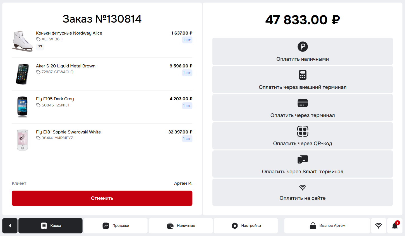The width and height of the screenshot is (405, 236).
Task: Click the back arrow in the bottom bar
Action: [x=10, y=226]
